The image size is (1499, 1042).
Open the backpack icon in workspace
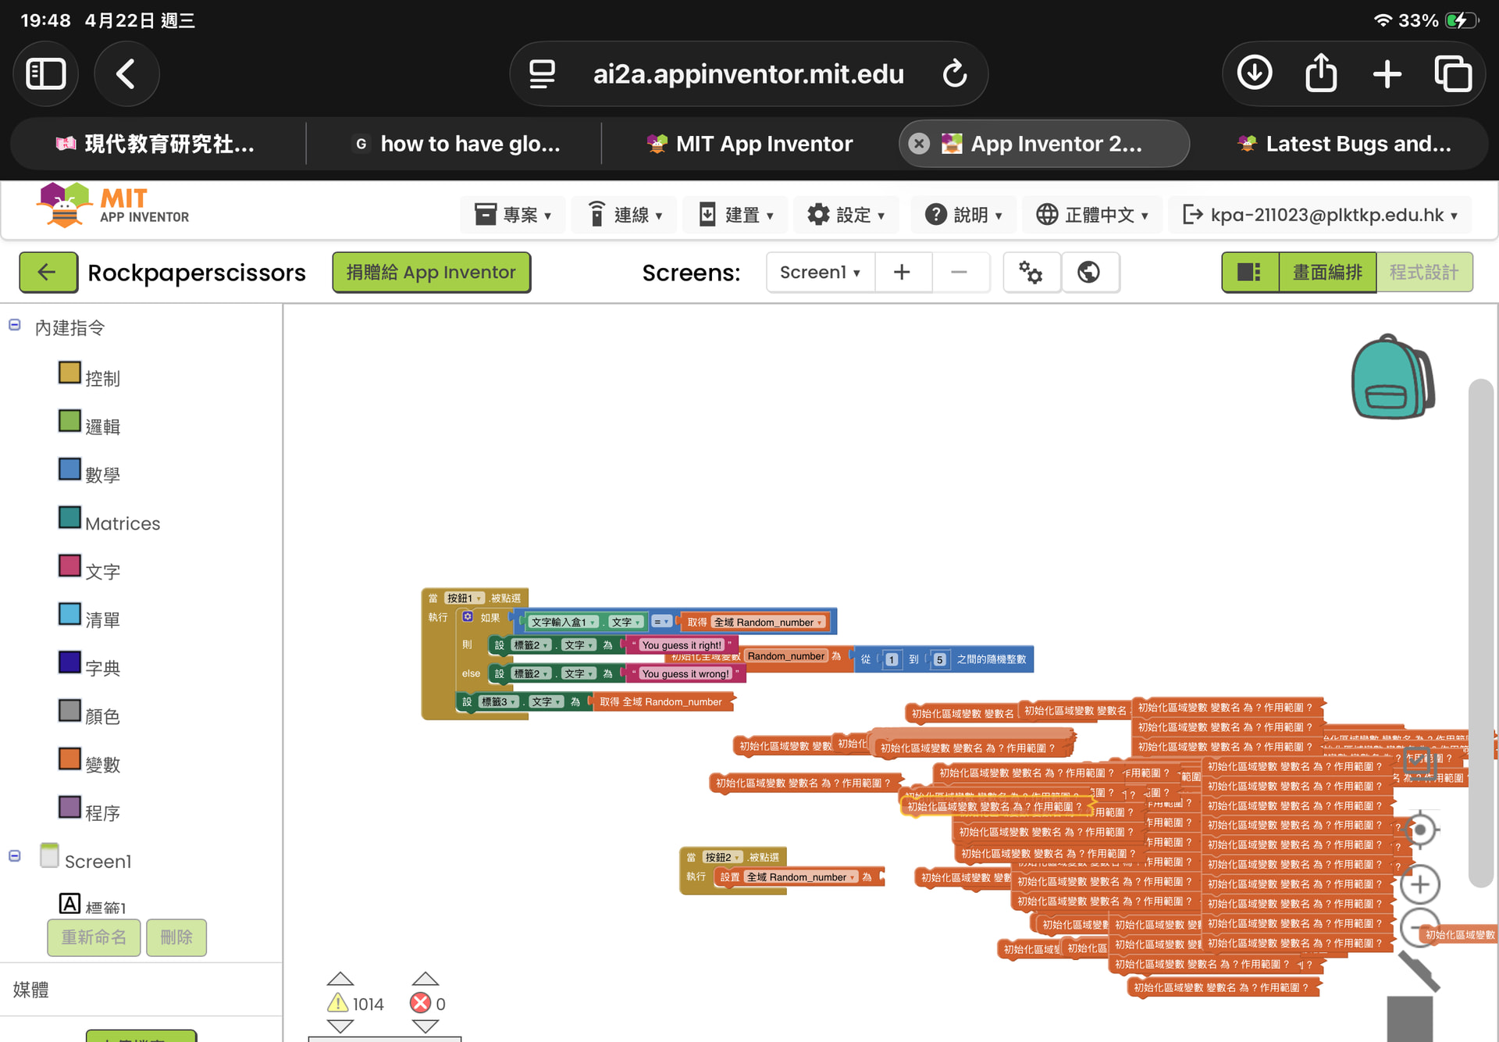point(1391,377)
